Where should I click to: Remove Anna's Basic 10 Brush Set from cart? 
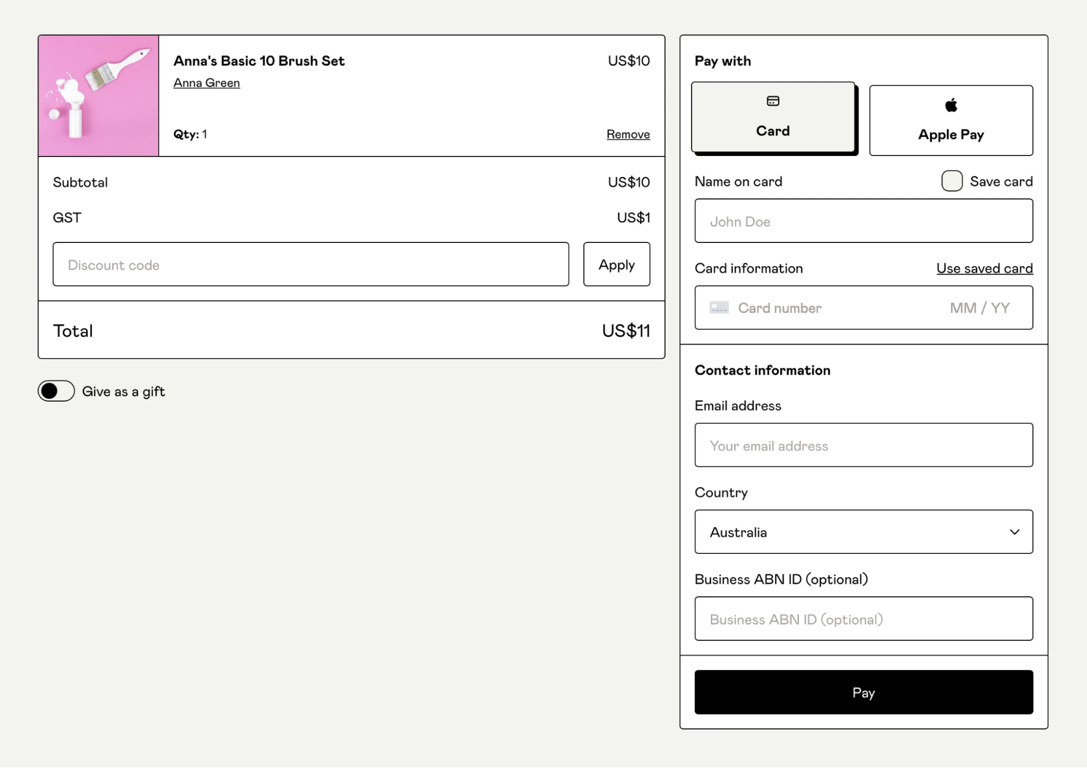[628, 134]
